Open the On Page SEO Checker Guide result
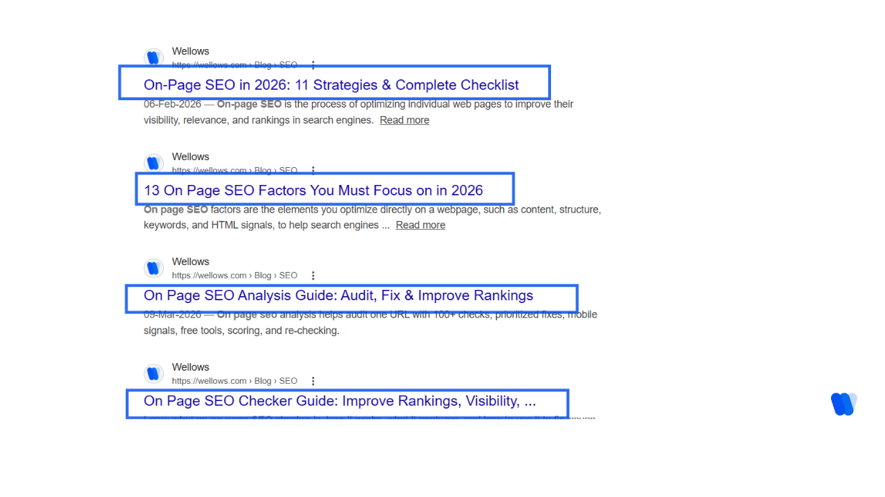 338,400
